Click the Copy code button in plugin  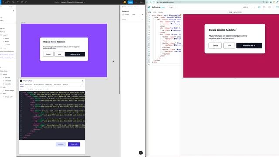click(74, 144)
